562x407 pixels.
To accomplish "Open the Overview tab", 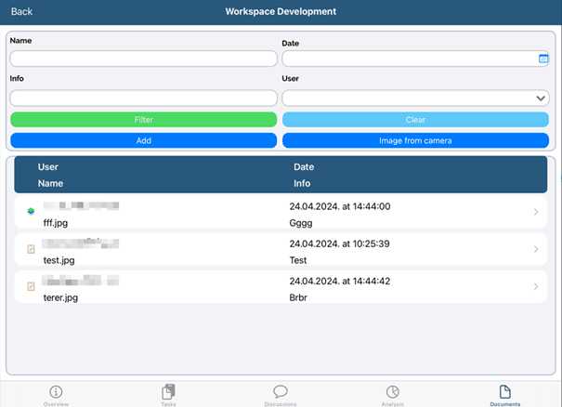I will coord(56,394).
